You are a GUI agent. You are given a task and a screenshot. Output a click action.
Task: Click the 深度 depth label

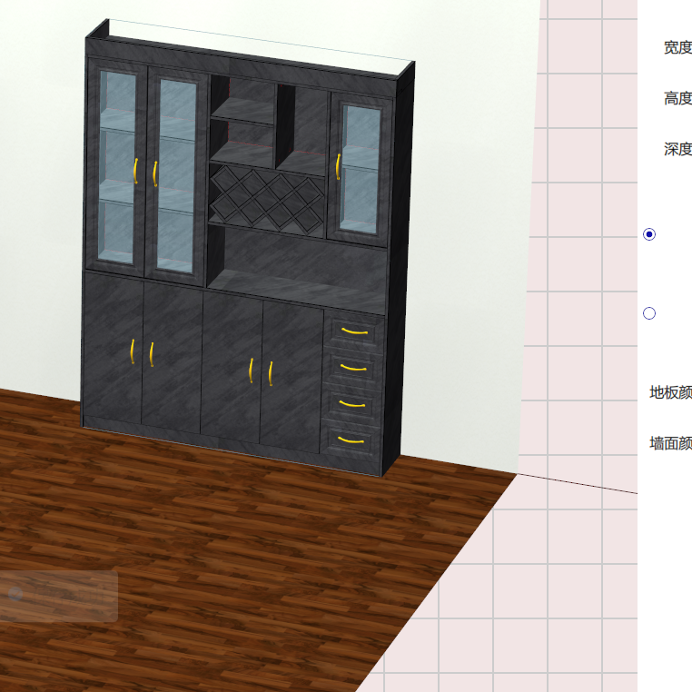tap(677, 150)
